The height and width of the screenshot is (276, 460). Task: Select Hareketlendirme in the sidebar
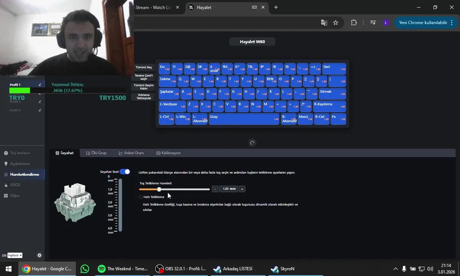tap(22, 174)
